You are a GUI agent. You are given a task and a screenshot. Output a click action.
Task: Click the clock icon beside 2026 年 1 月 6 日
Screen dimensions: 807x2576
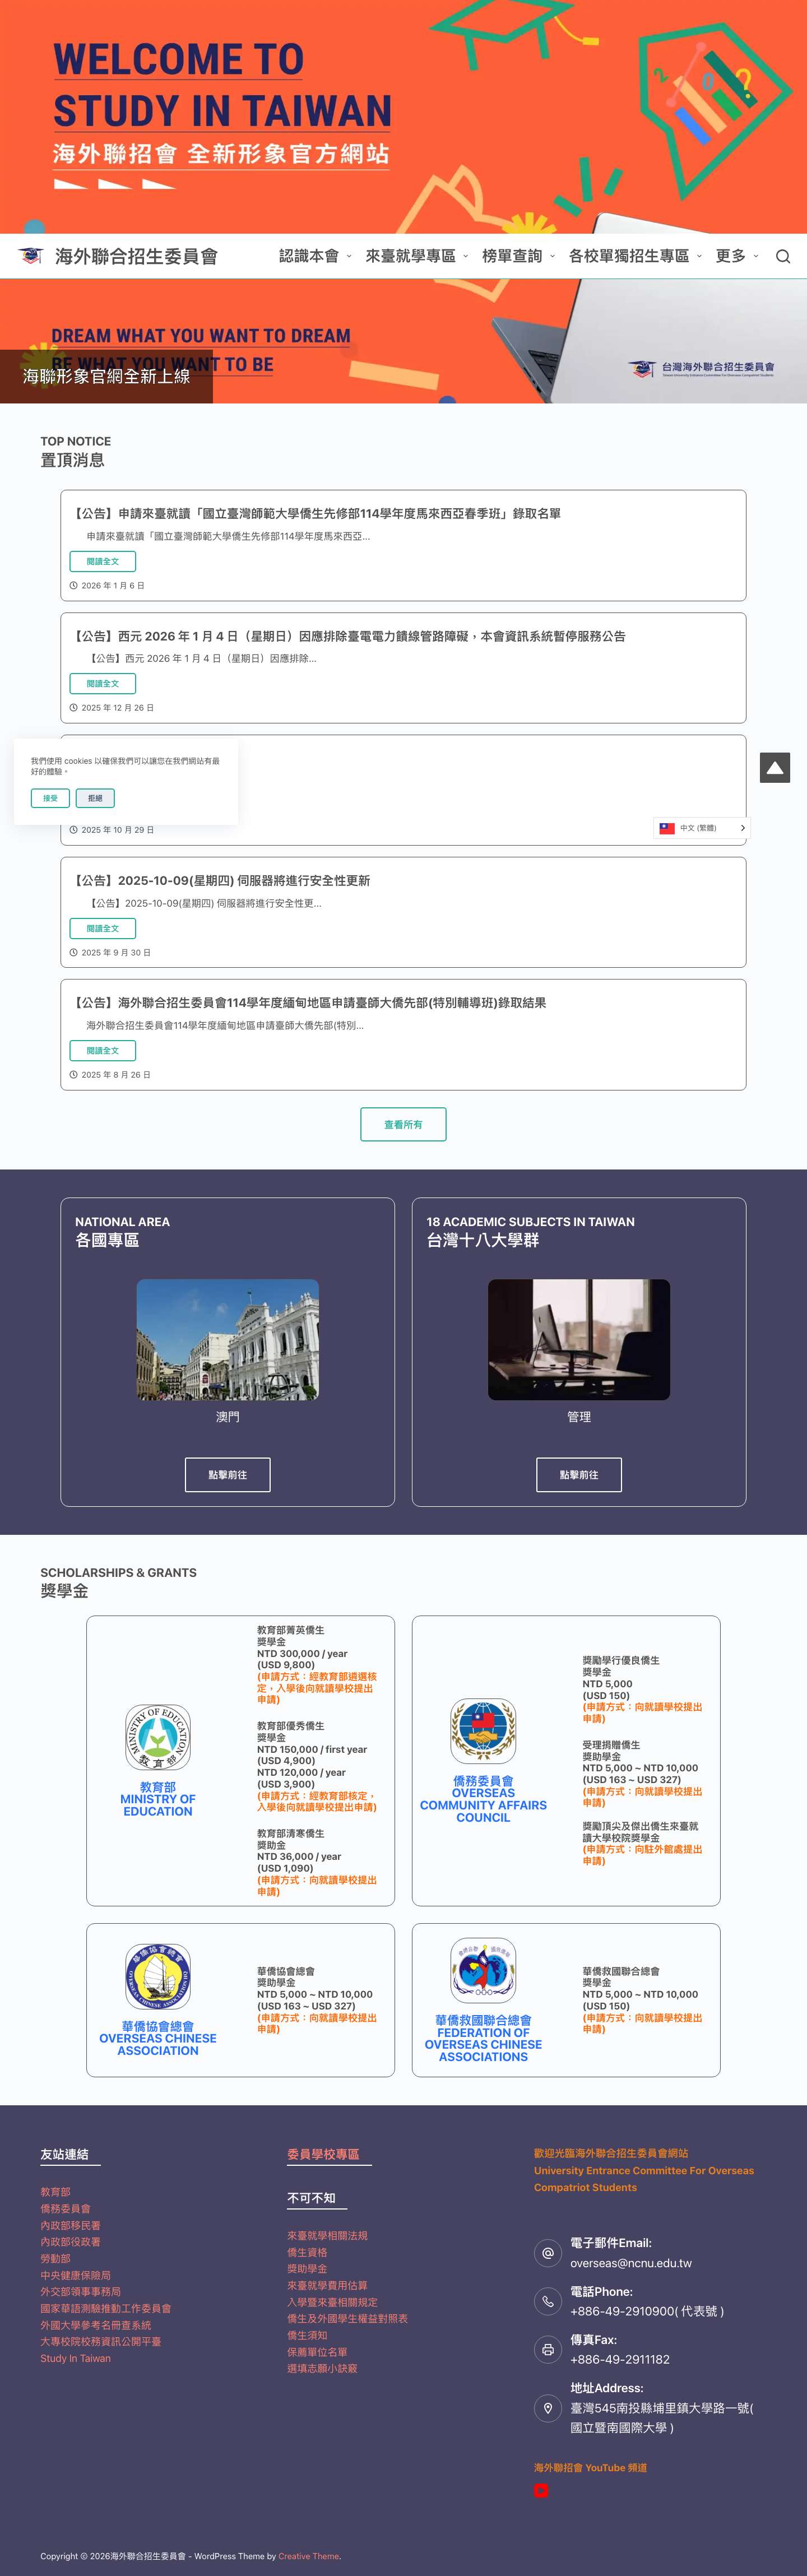click(x=73, y=586)
